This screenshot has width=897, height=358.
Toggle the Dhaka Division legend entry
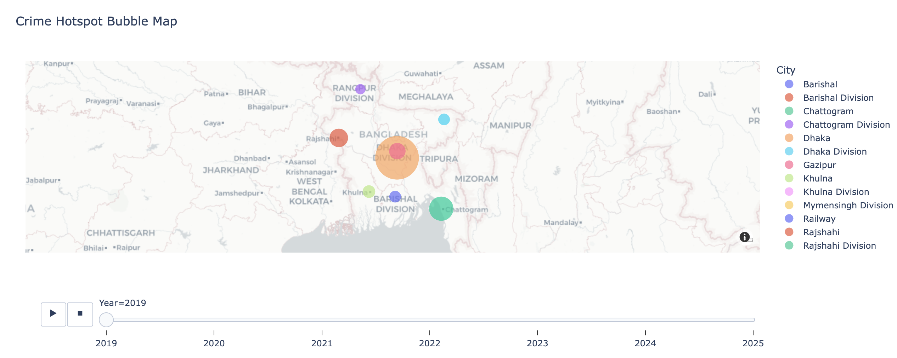click(x=835, y=151)
